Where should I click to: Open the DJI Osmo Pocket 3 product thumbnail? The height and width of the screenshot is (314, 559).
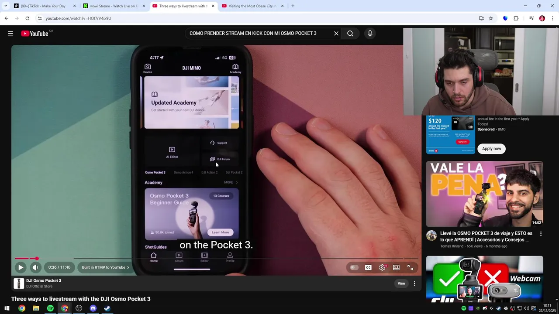[19, 283]
